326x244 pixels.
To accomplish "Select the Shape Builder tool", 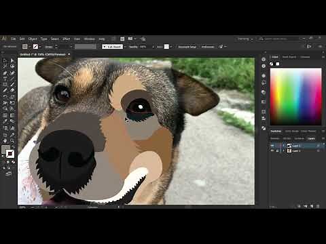I will (5, 108).
